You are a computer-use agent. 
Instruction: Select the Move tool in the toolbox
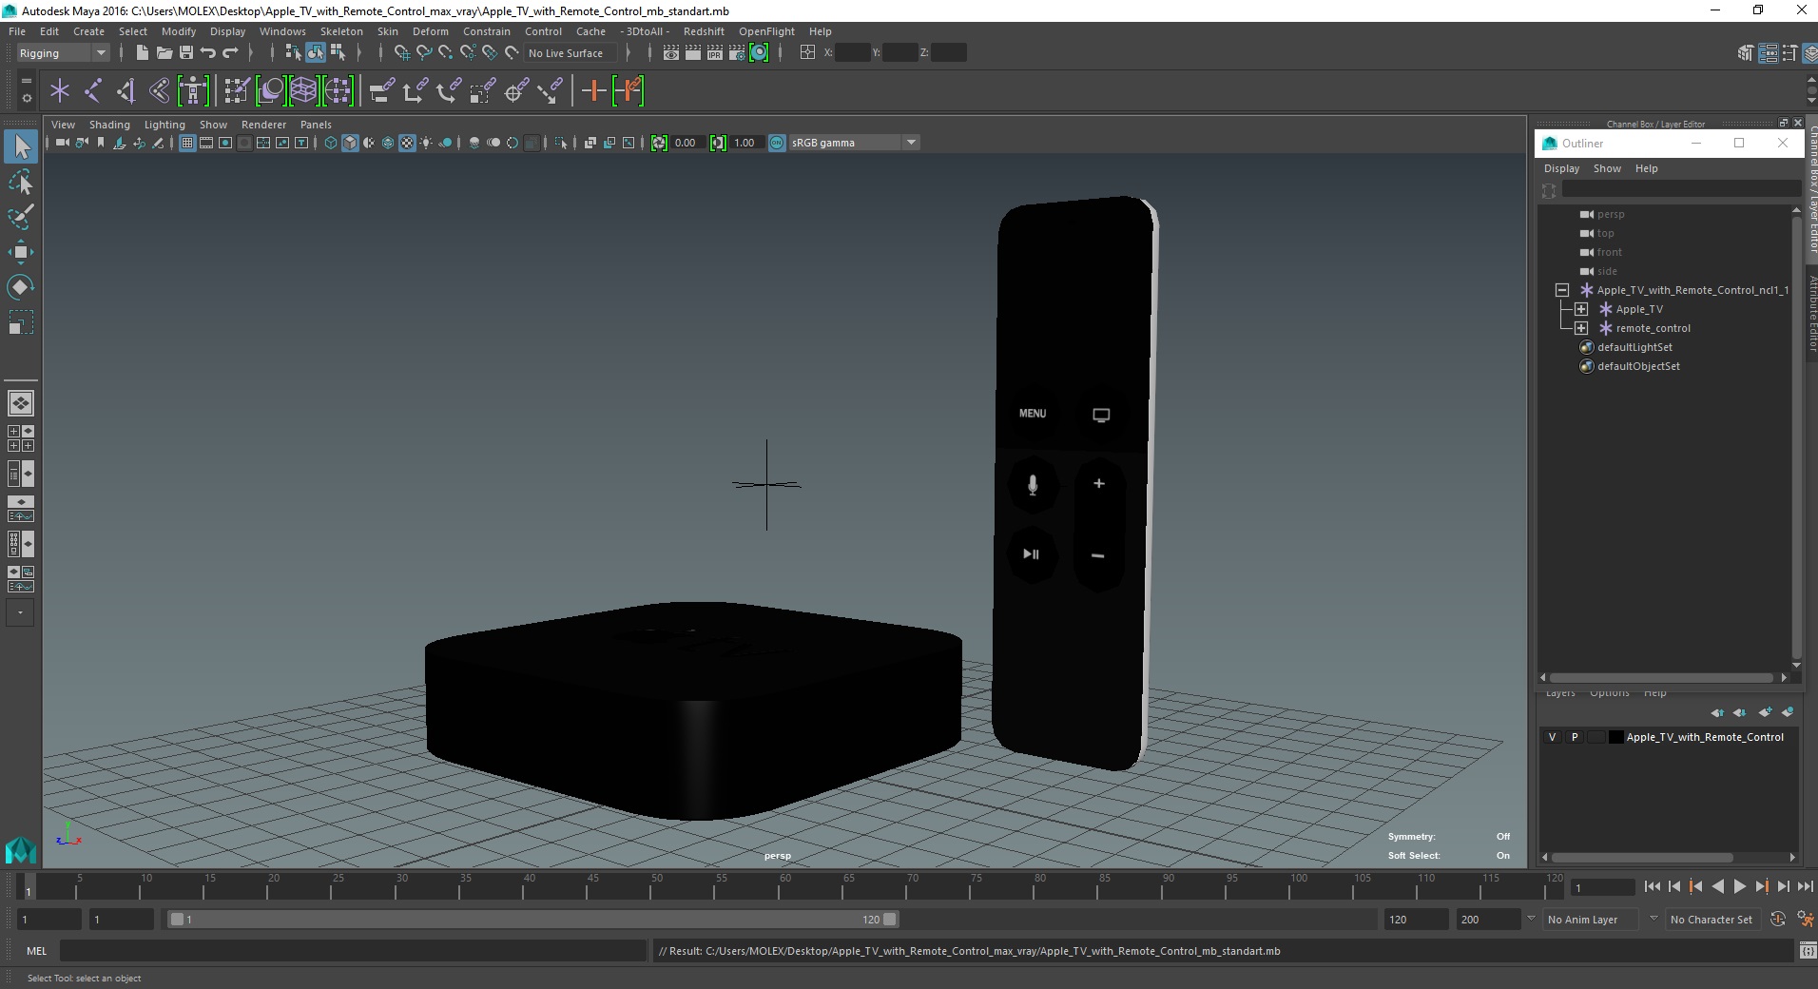point(21,252)
